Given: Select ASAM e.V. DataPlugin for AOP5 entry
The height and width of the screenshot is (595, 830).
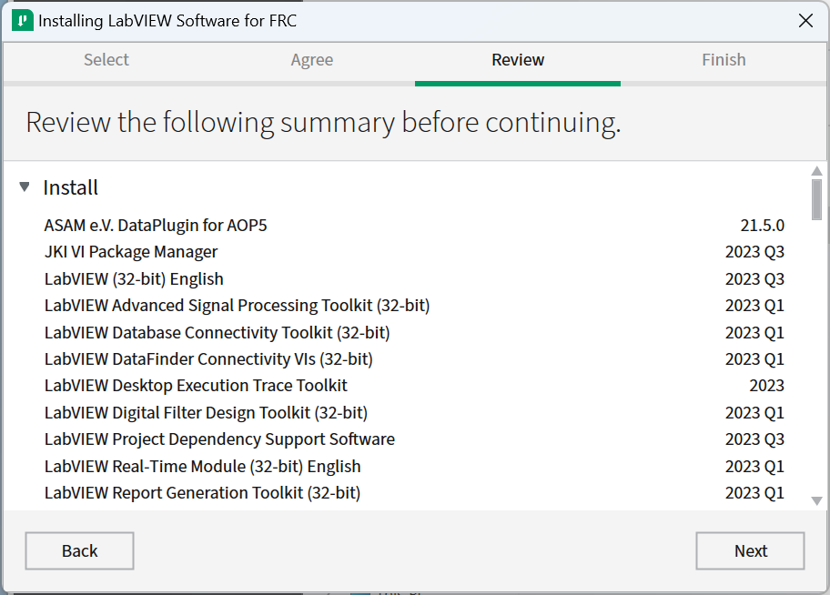Looking at the screenshot, I should (156, 225).
